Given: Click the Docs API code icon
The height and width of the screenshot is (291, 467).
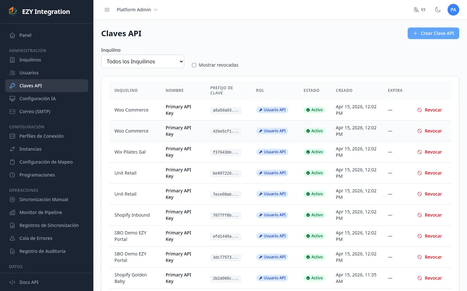Looking at the screenshot, I should click(12, 282).
